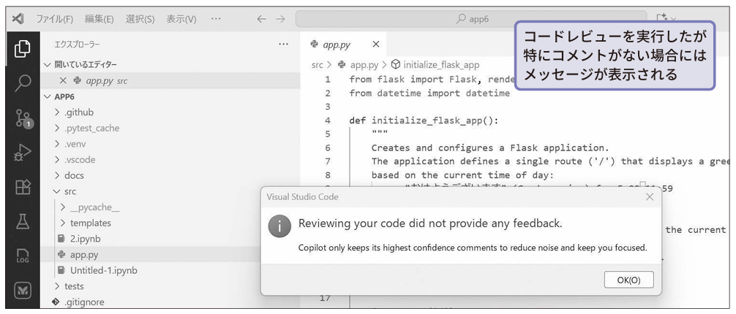Screen dimensions: 736x314
Task: Go back with the left arrow
Action: coord(261,19)
